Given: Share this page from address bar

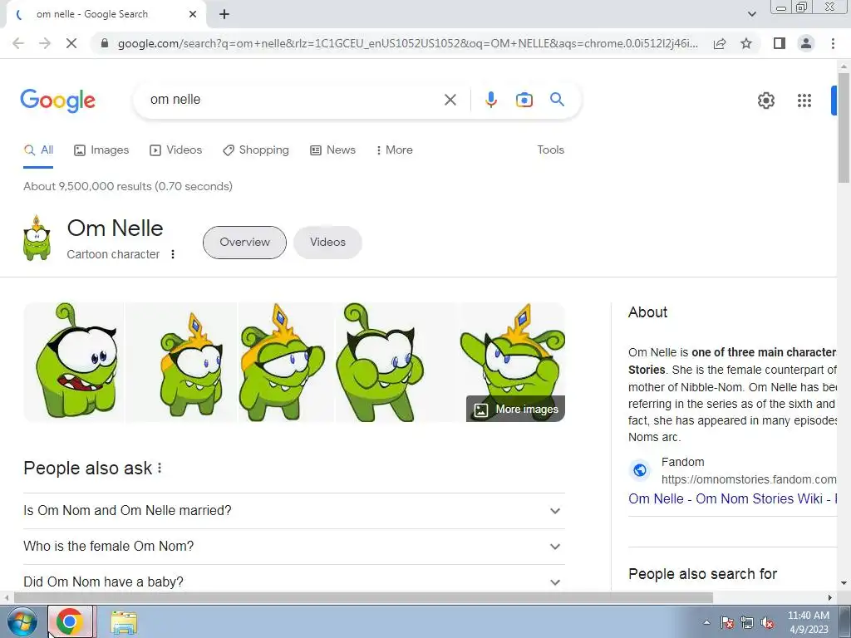Looking at the screenshot, I should pos(720,43).
